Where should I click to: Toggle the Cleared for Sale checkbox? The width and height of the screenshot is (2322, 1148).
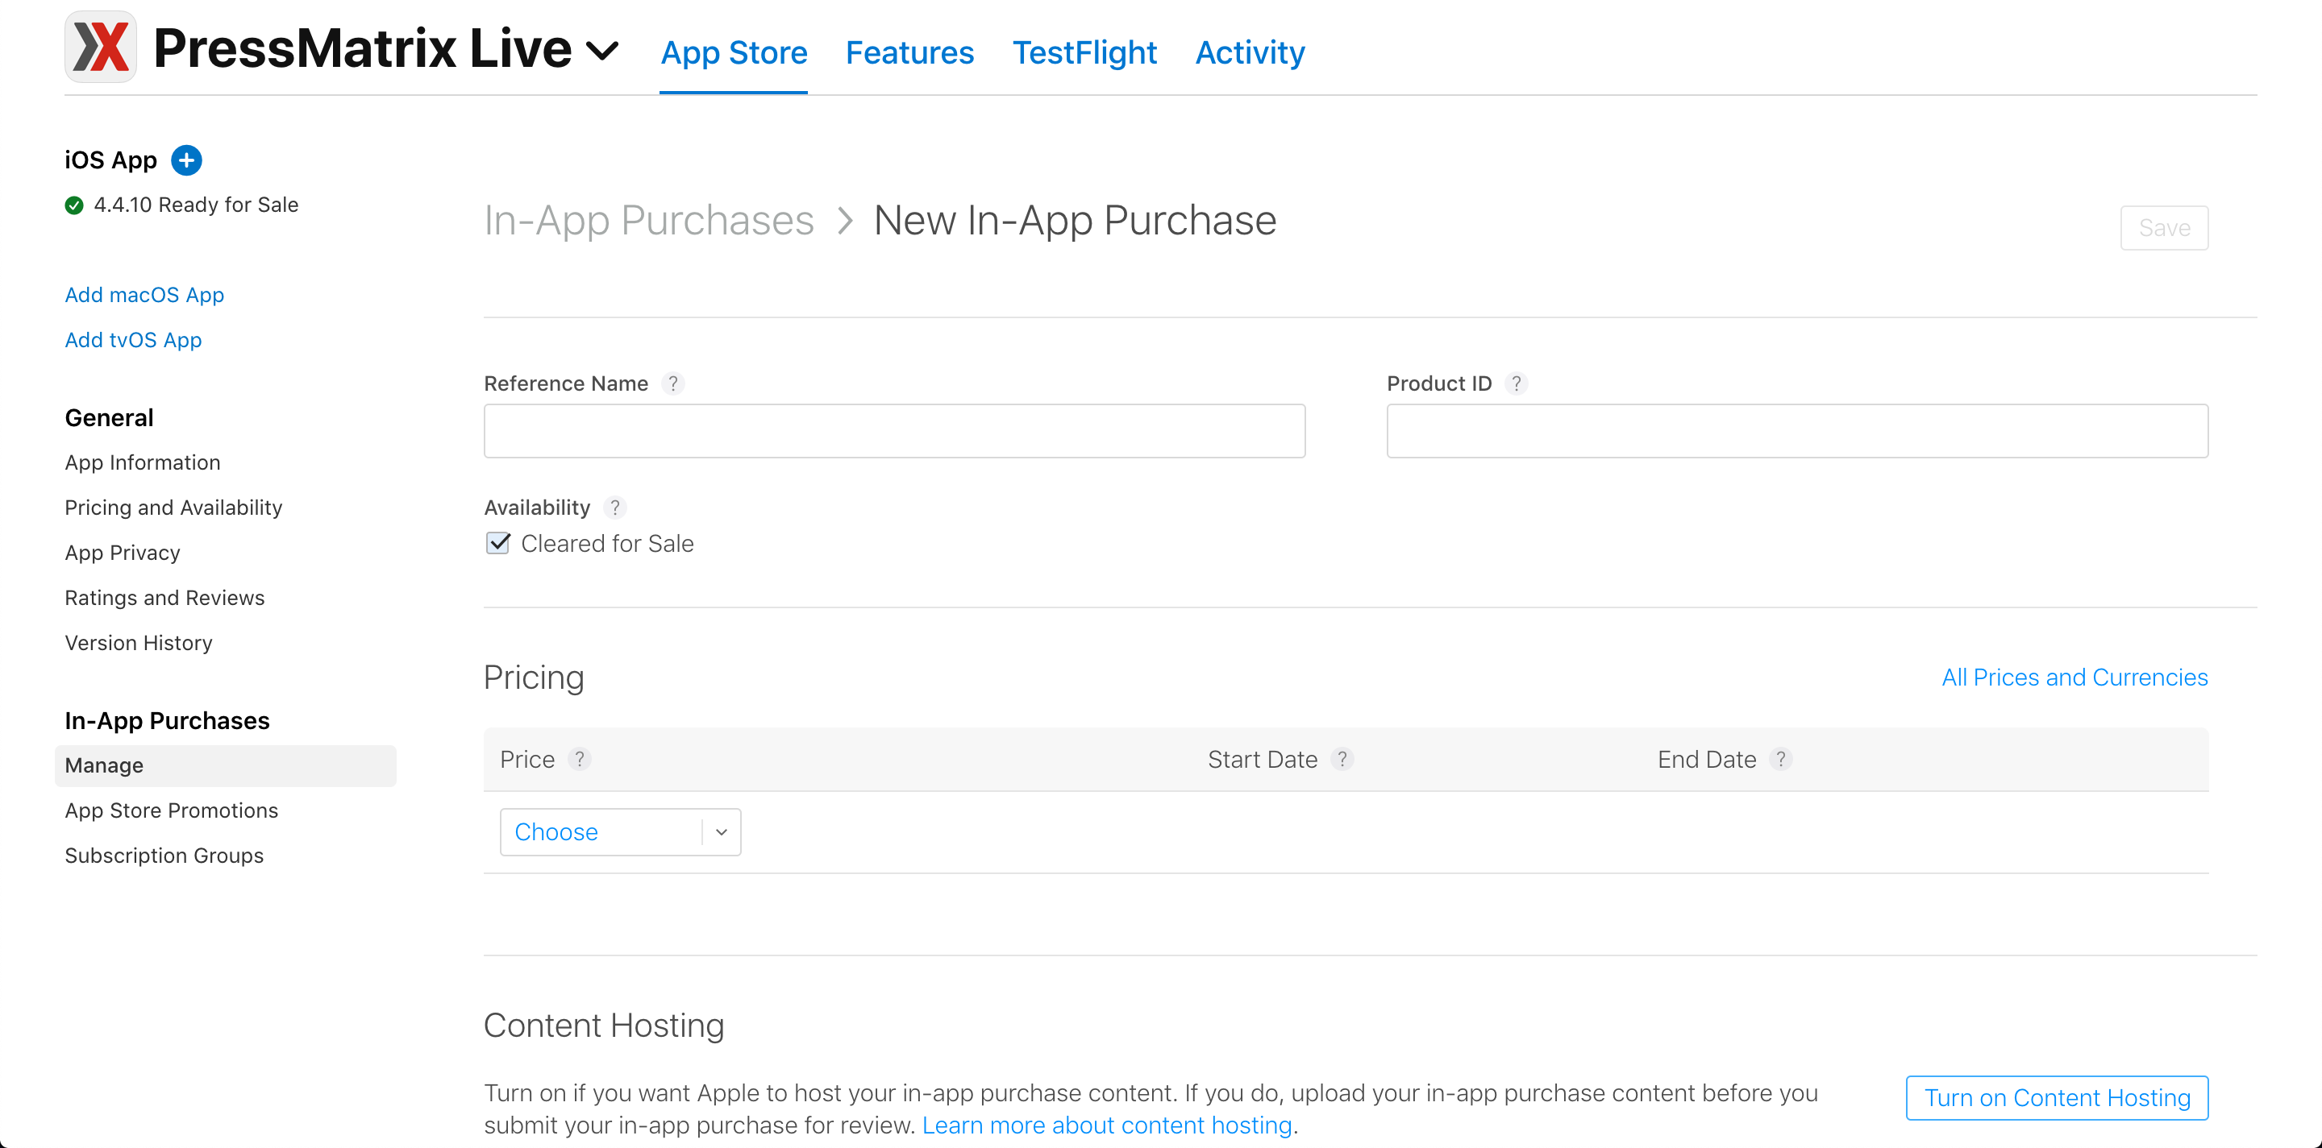497,543
